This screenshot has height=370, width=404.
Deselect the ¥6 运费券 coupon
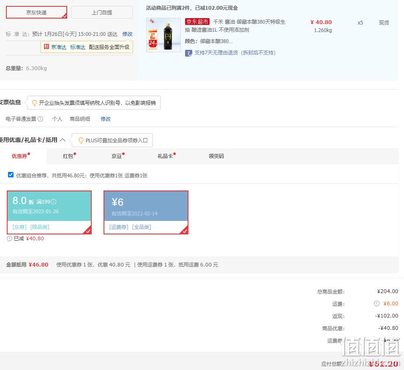tap(146, 212)
